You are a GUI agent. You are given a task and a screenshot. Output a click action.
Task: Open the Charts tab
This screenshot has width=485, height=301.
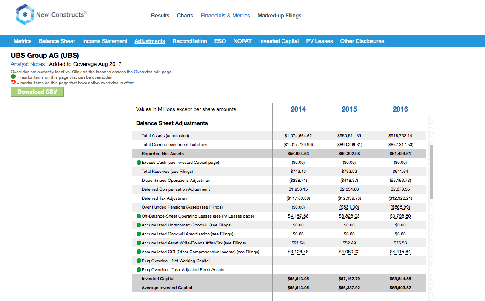click(x=185, y=15)
